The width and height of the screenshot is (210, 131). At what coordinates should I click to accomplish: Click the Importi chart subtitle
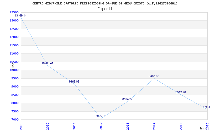point(105,9)
